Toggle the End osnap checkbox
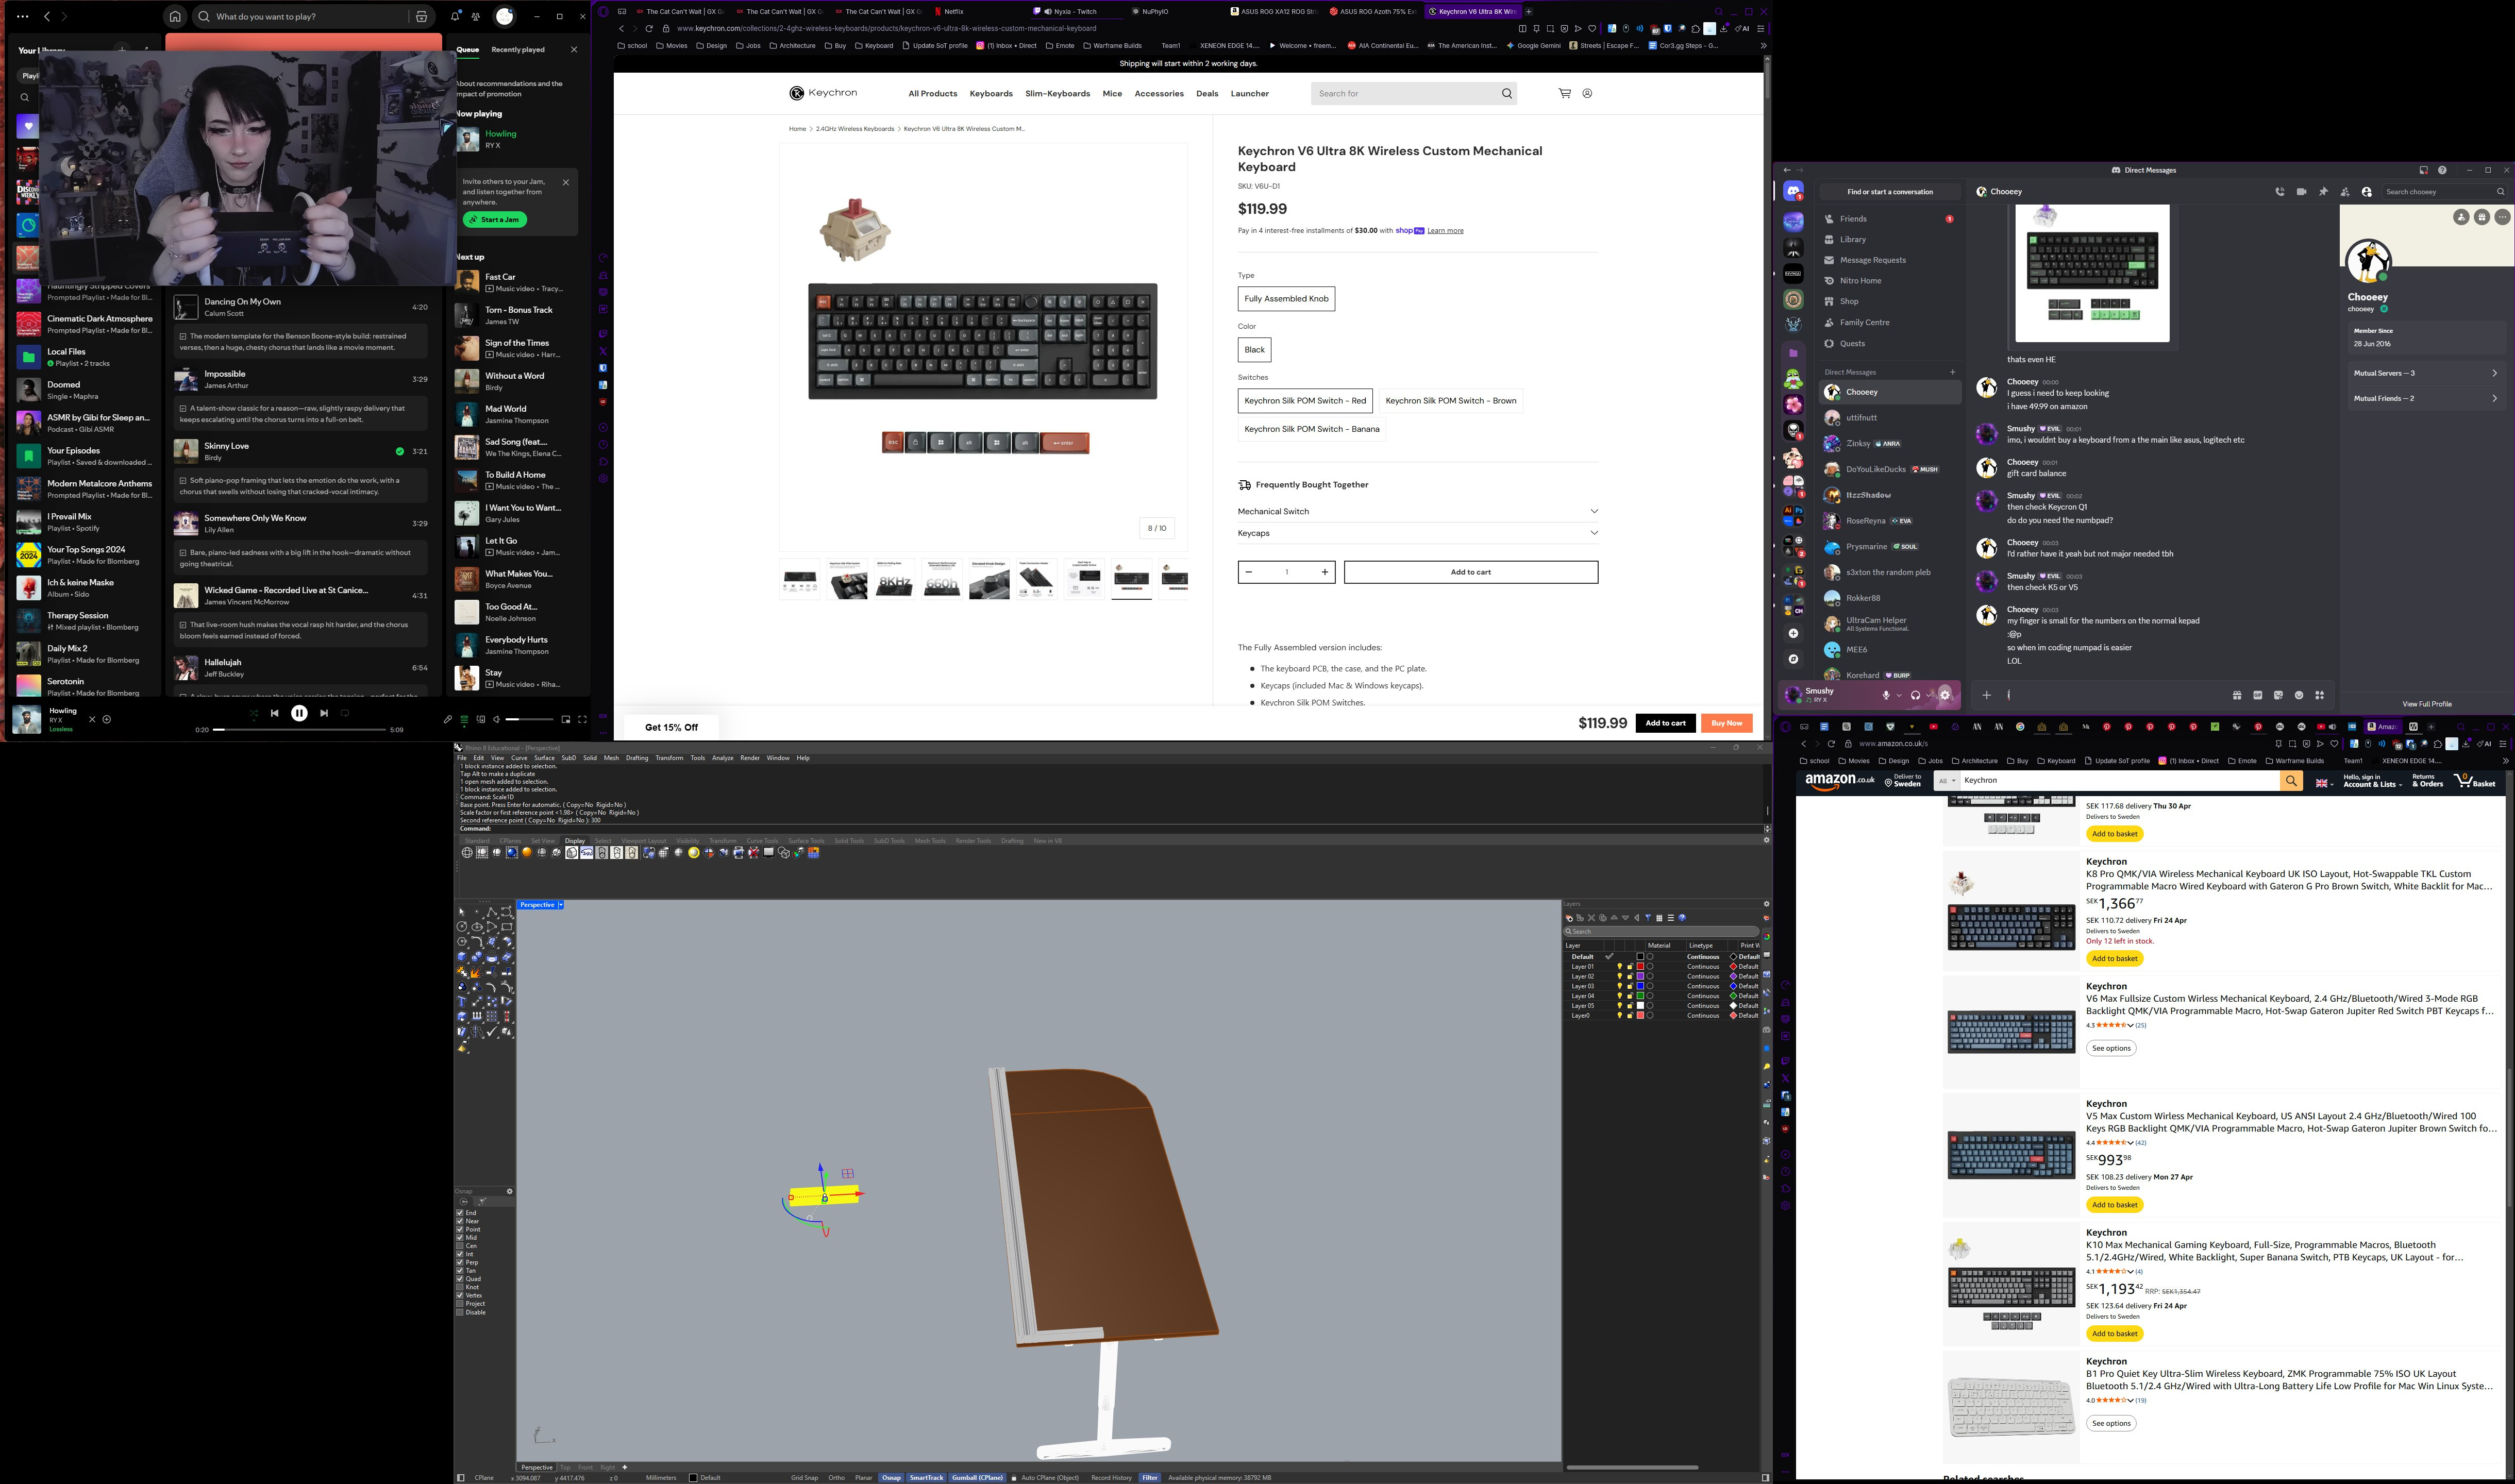Screen dimensions: 2515x1484 (x=460, y=1213)
